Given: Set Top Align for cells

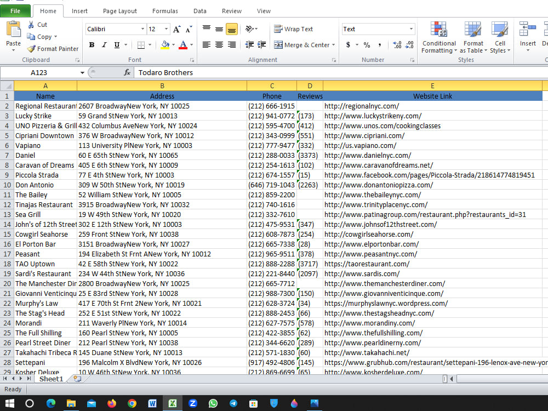Looking at the screenshot, I should [x=207, y=29].
